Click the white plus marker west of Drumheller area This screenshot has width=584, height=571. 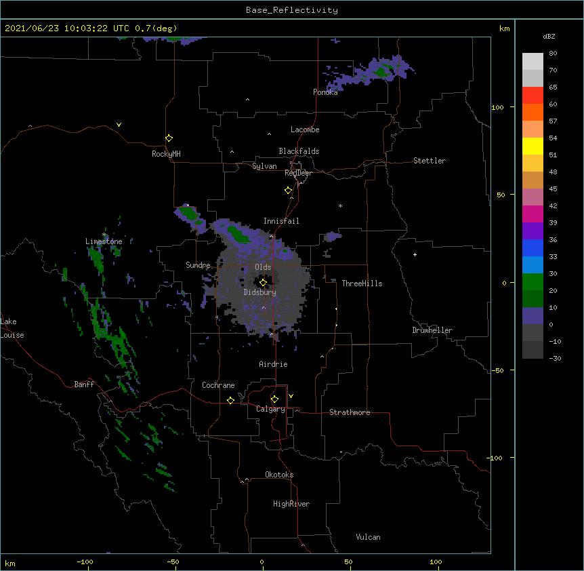[415, 254]
